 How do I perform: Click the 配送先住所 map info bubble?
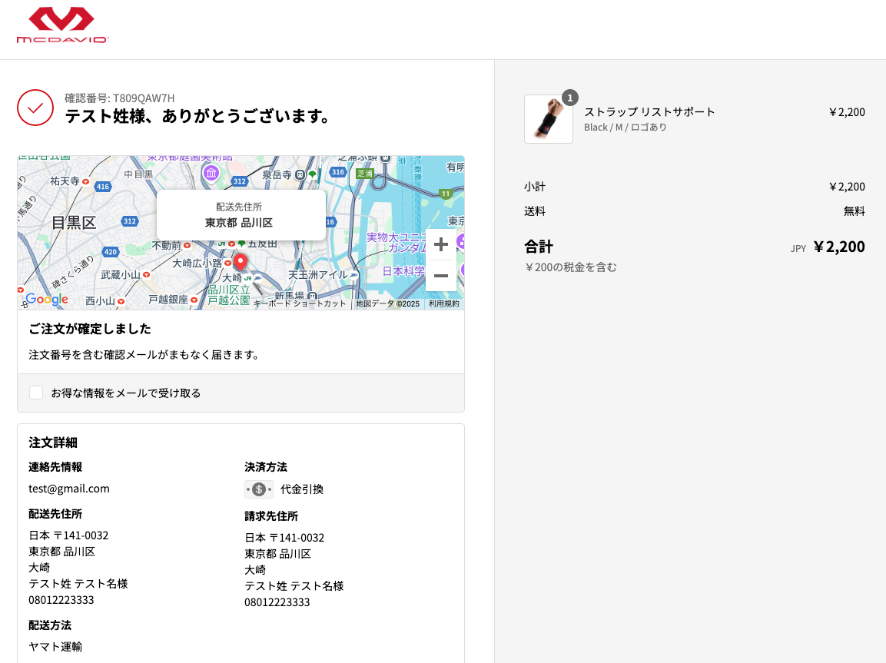[241, 215]
